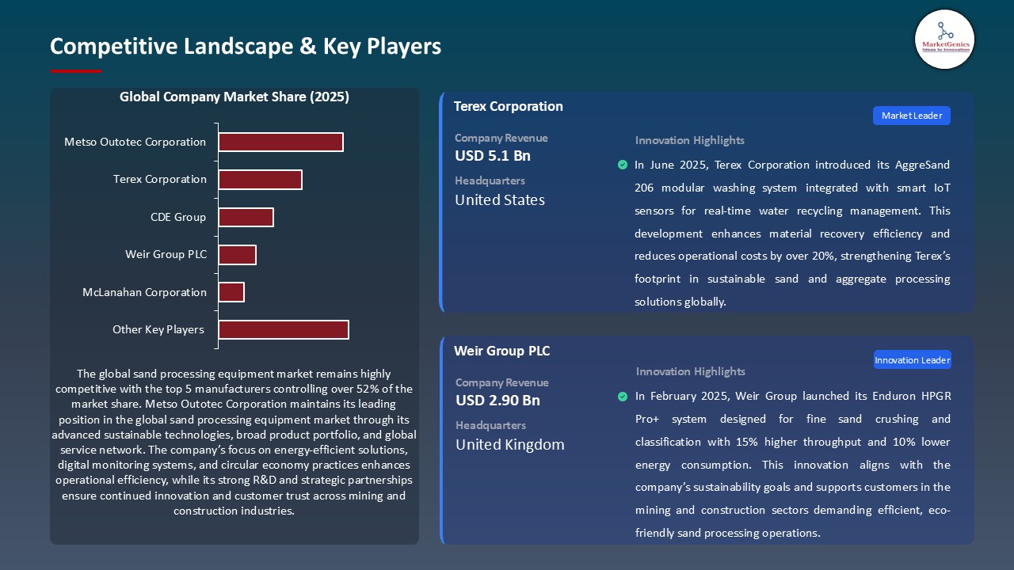Click the McLanahan Corporation label in the chart
The height and width of the screenshot is (570, 1014).
(144, 292)
